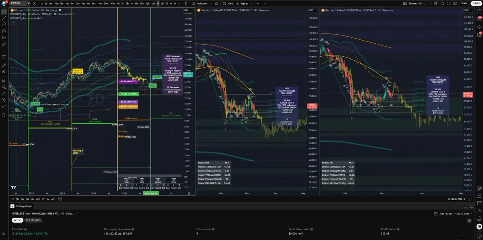The width and height of the screenshot is (483, 240).
Task: Click the BTCUSD symbol search field
Action: tap(20, 3)
